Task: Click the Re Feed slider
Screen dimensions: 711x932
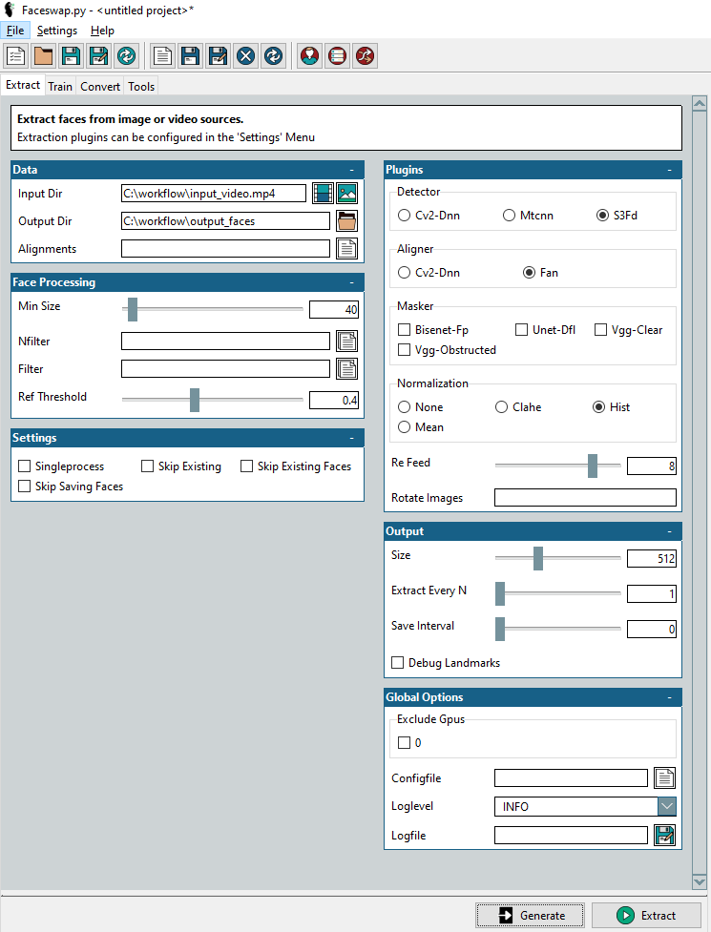Action: tap(557, 466)
